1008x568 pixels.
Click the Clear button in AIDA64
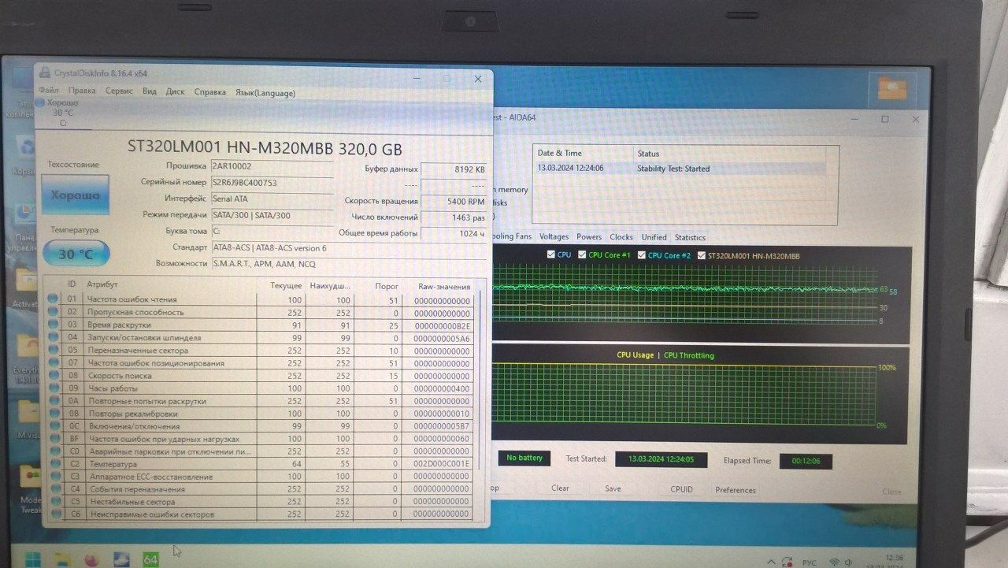(x=560, y=488)
